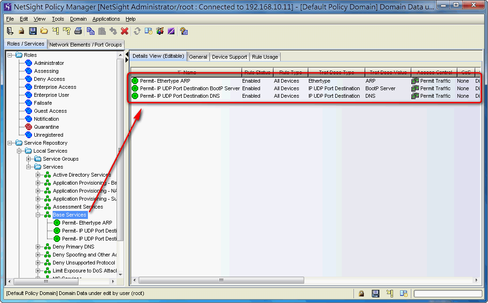Save the domain using the toolbar floppy icon
488x303 pixels.
click(33, 31)
